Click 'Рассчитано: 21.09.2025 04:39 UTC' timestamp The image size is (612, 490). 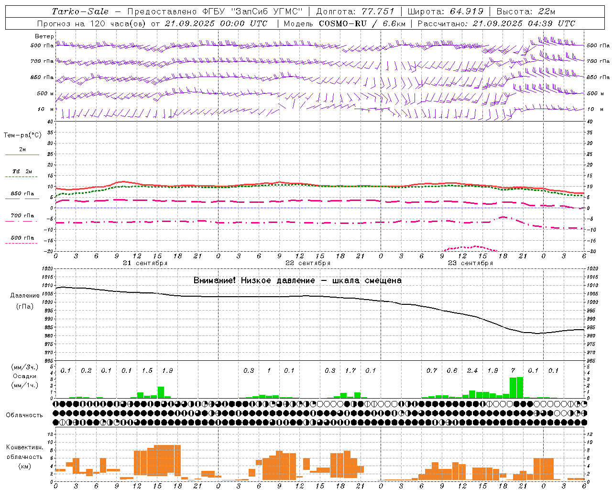[x=497, y=23]
